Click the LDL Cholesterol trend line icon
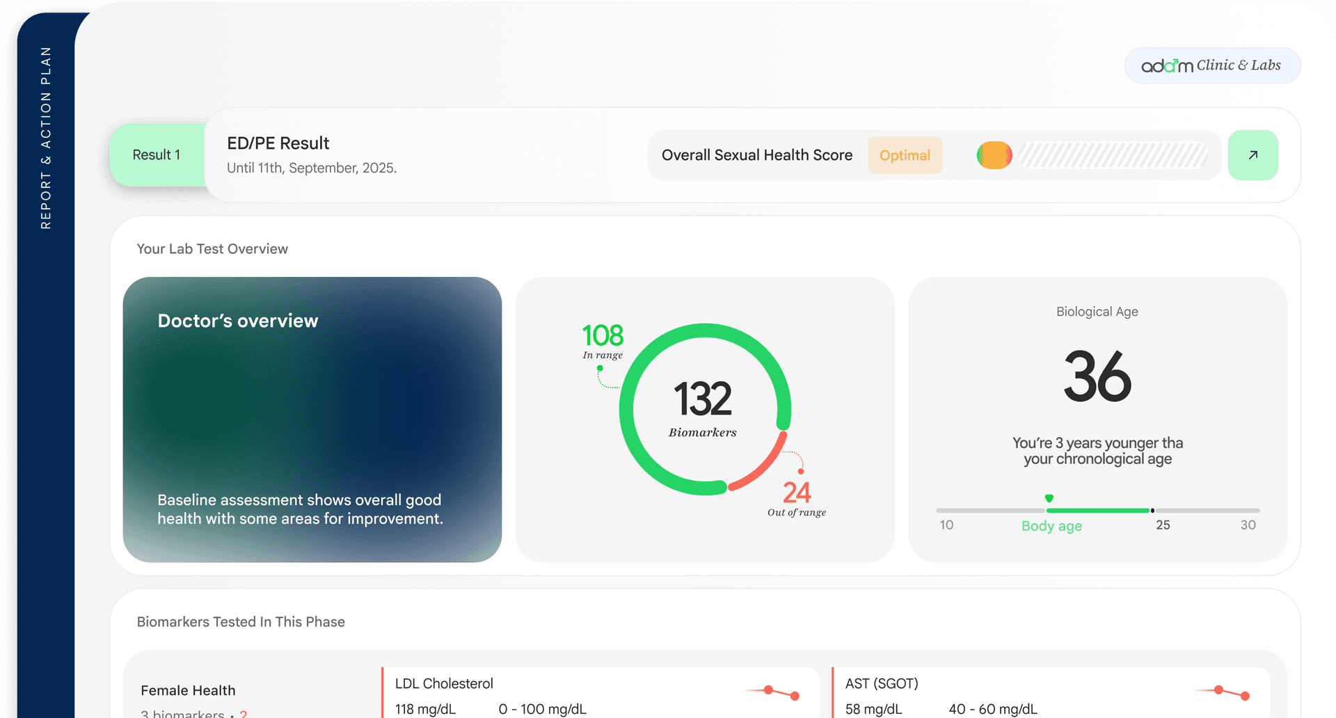The width and height of the screenshot is (1336, 718). coord(772,692)
